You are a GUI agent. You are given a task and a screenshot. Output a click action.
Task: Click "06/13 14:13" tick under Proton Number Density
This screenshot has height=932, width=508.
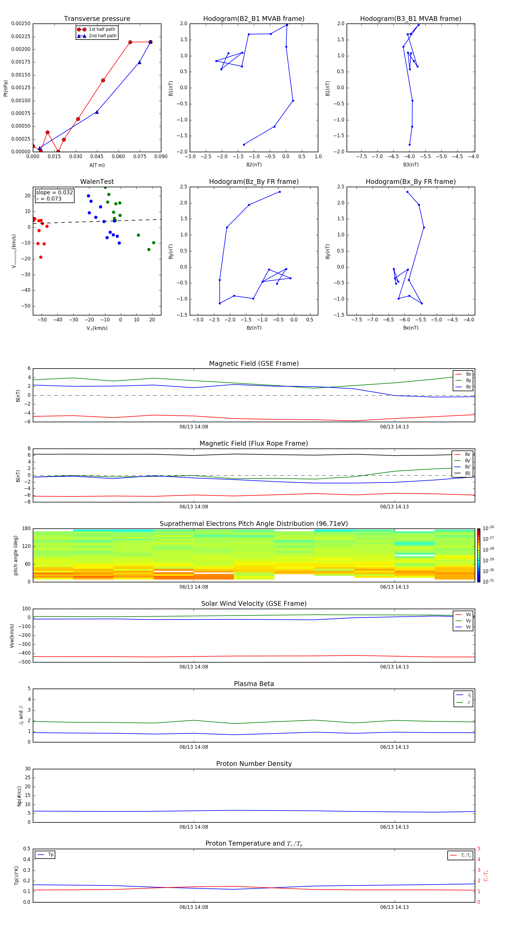click(395, 827)
